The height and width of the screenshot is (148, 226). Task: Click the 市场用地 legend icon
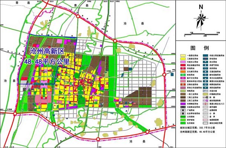coord(183,68)
